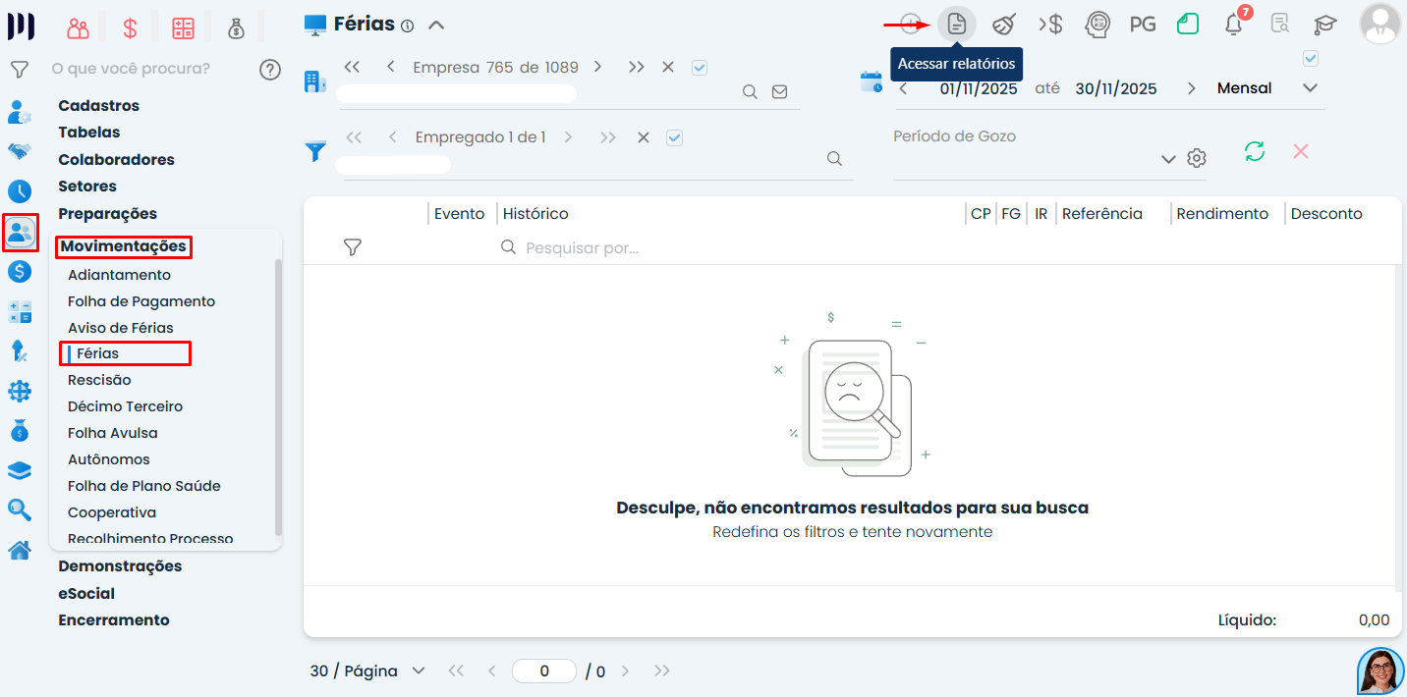Go to next Empresa with right arrow
The image size is (1407, 697).
[597, 68]
